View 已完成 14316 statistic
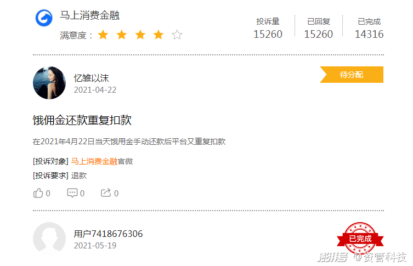The image size is (413, 266). coord(369,28)
